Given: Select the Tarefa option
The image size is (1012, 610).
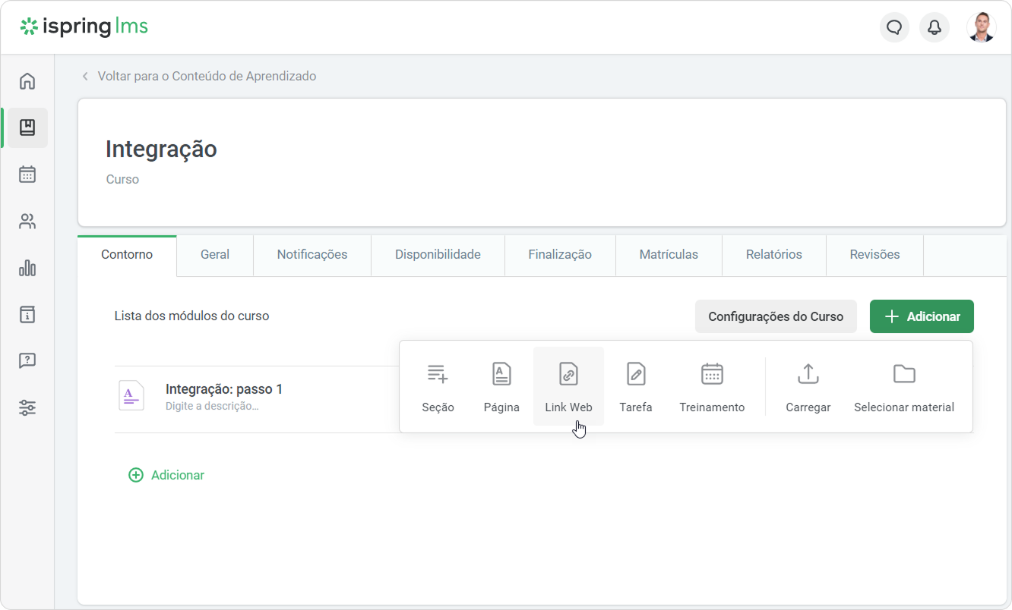Looking at the screenshot, I should [636, 386].
